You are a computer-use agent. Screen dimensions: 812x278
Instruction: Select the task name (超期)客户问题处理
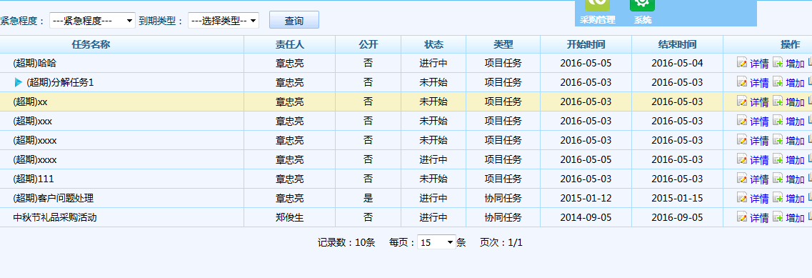pyautogui.click(x=54, y=198)
